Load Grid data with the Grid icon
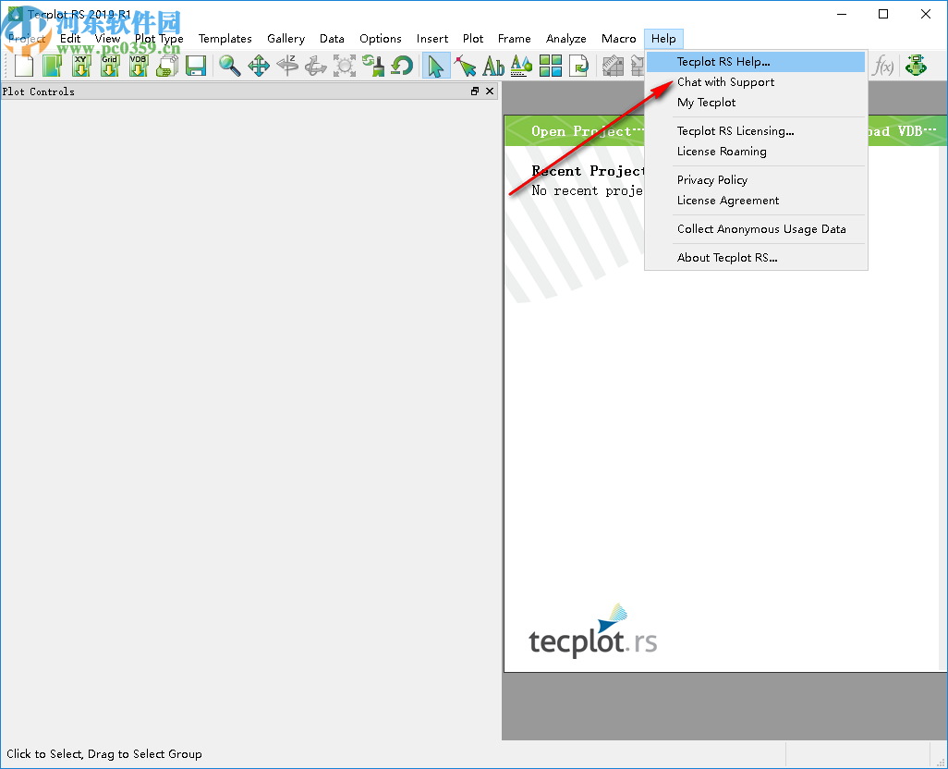This screenshot has height=769, width=948. point(110,65)
